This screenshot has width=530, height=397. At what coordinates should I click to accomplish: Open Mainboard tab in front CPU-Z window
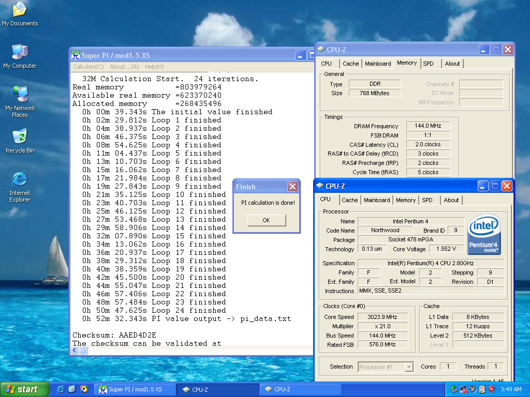377,200
